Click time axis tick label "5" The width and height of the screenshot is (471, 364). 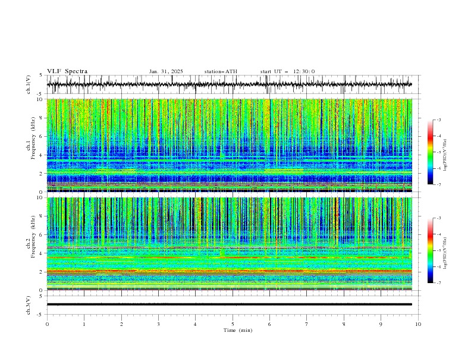pyautogui.click(x=233, y=324)
